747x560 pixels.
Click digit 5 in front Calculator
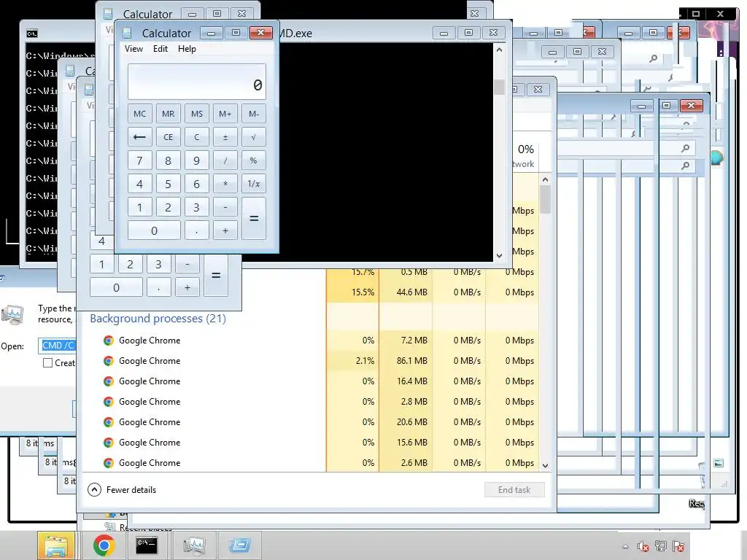(x=169, y=184)
